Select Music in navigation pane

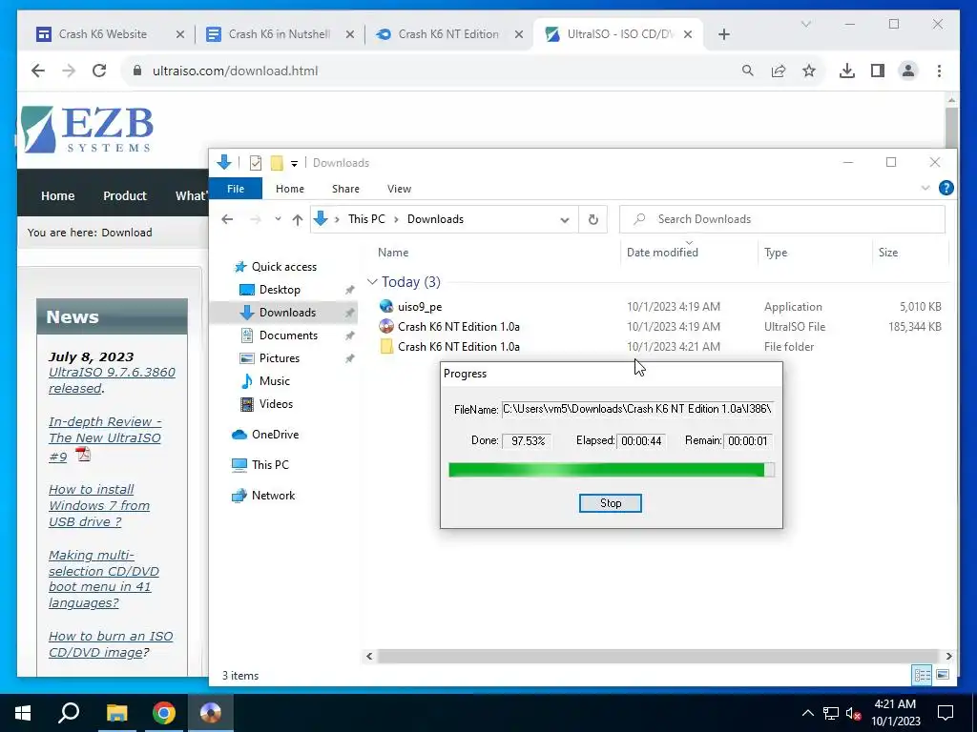[x=274, y=381]
